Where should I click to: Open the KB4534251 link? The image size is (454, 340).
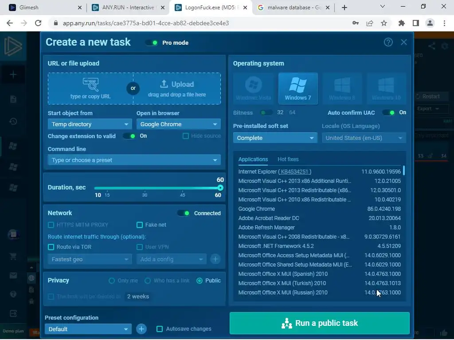pos(294,172)
